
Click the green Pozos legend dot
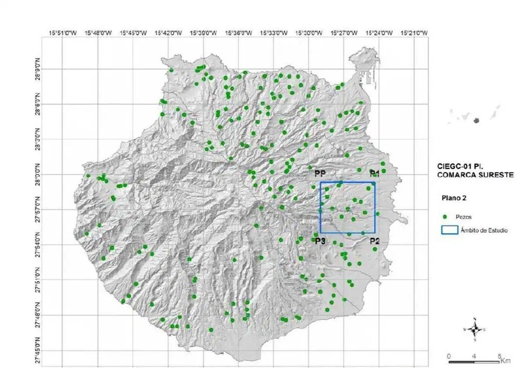click(445, 216)
